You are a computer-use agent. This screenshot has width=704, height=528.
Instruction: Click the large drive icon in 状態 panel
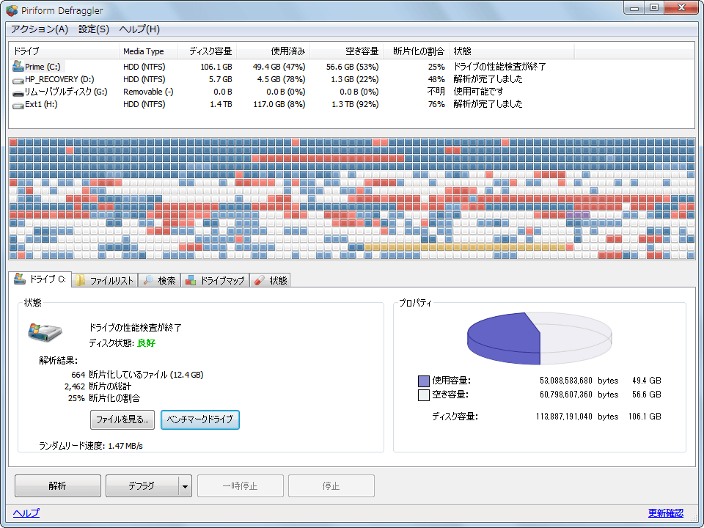coord(45,331)
